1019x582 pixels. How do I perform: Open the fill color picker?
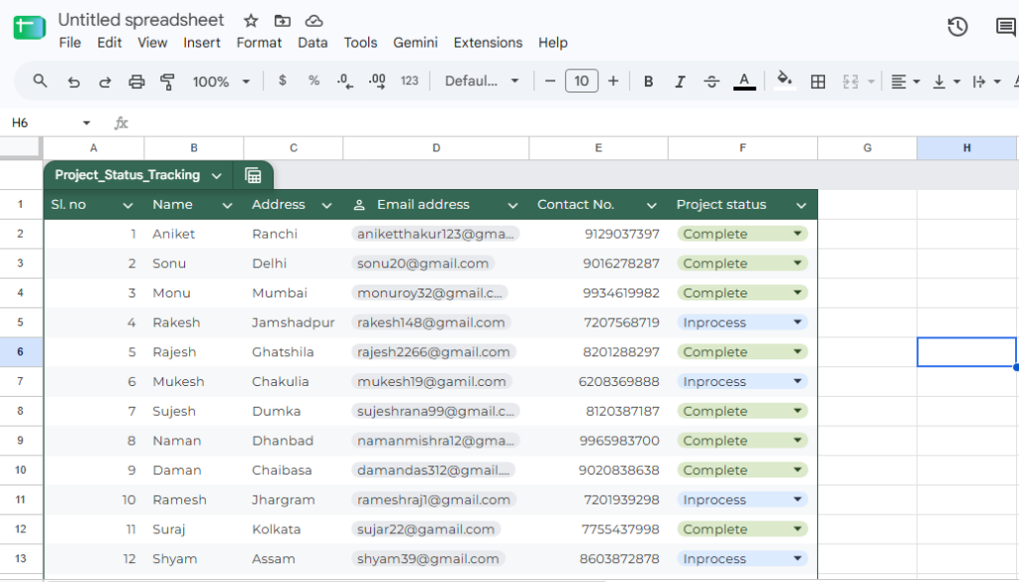(784, 81)
